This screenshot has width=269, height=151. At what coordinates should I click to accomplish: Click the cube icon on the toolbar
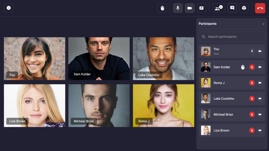[x=244, y=8]
